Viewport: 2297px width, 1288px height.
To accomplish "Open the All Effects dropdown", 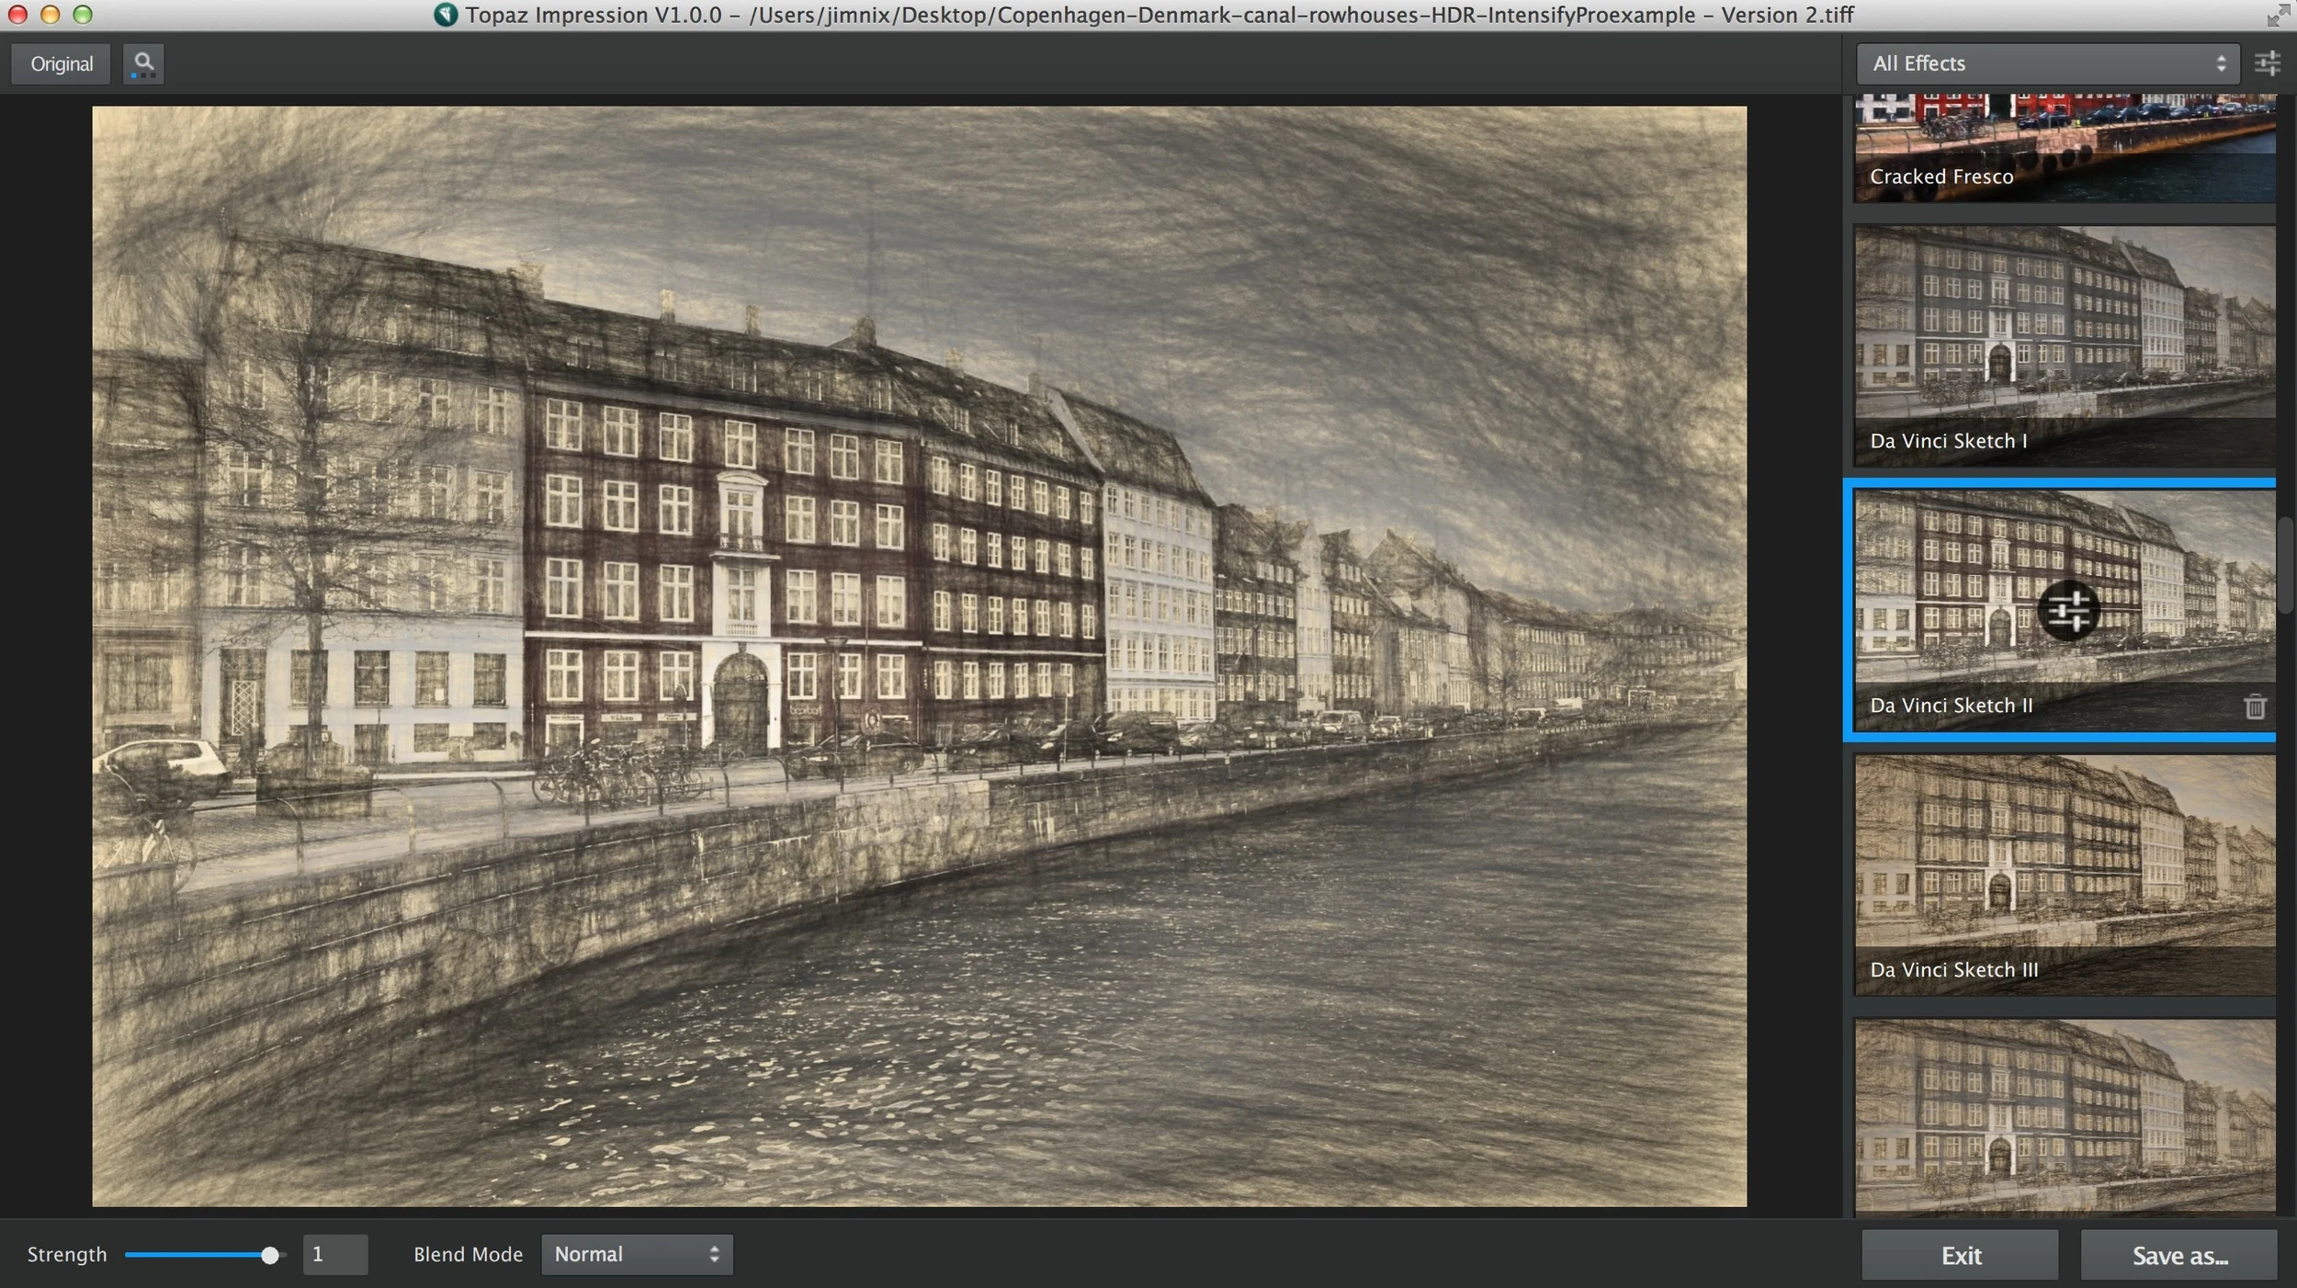I will (2047, 63).
